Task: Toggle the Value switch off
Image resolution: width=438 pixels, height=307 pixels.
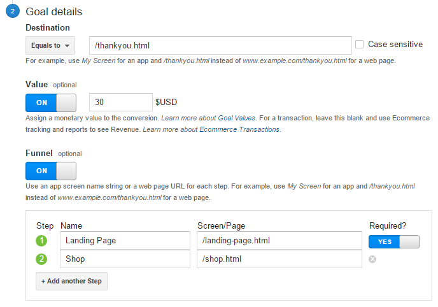Action: (50, 103)
